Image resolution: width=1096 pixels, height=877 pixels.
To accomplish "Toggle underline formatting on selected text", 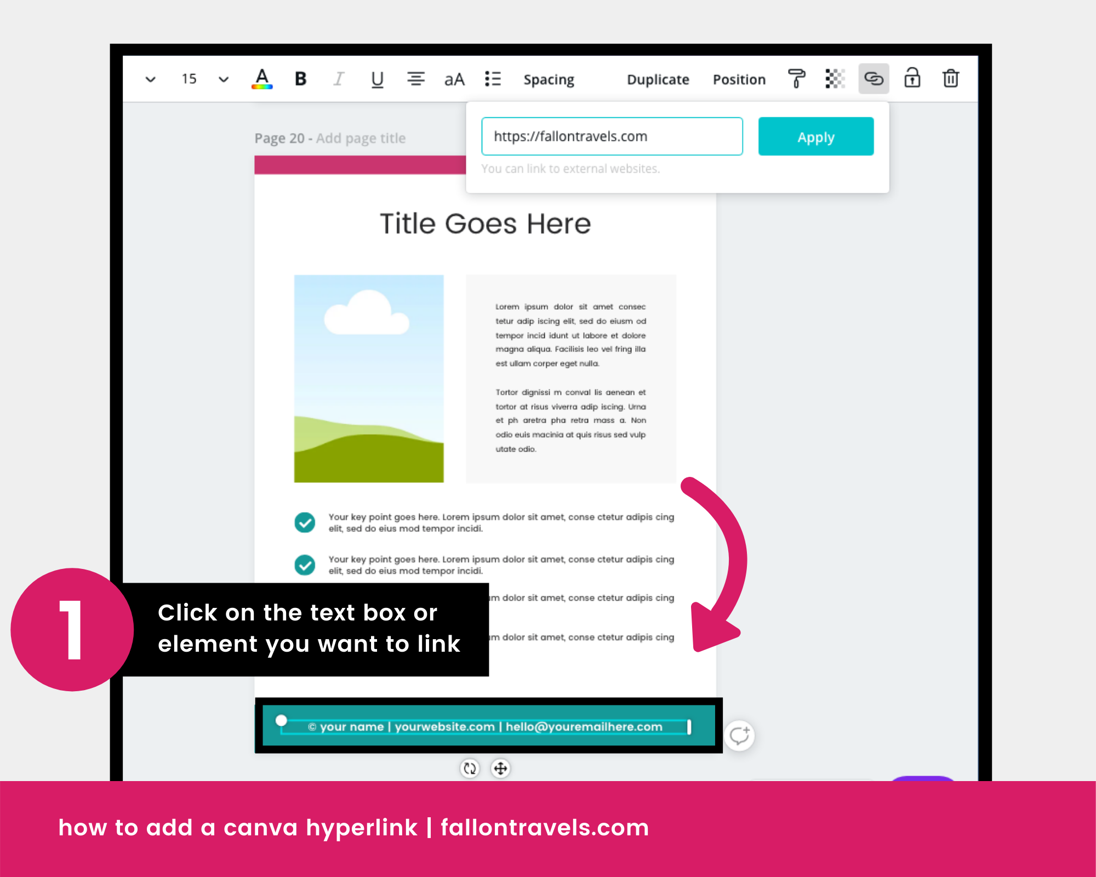I will 376,79.
